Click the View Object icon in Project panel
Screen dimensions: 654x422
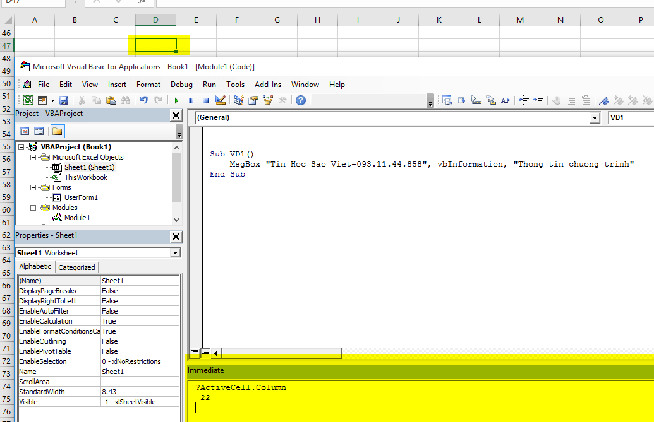coord(39,131)
